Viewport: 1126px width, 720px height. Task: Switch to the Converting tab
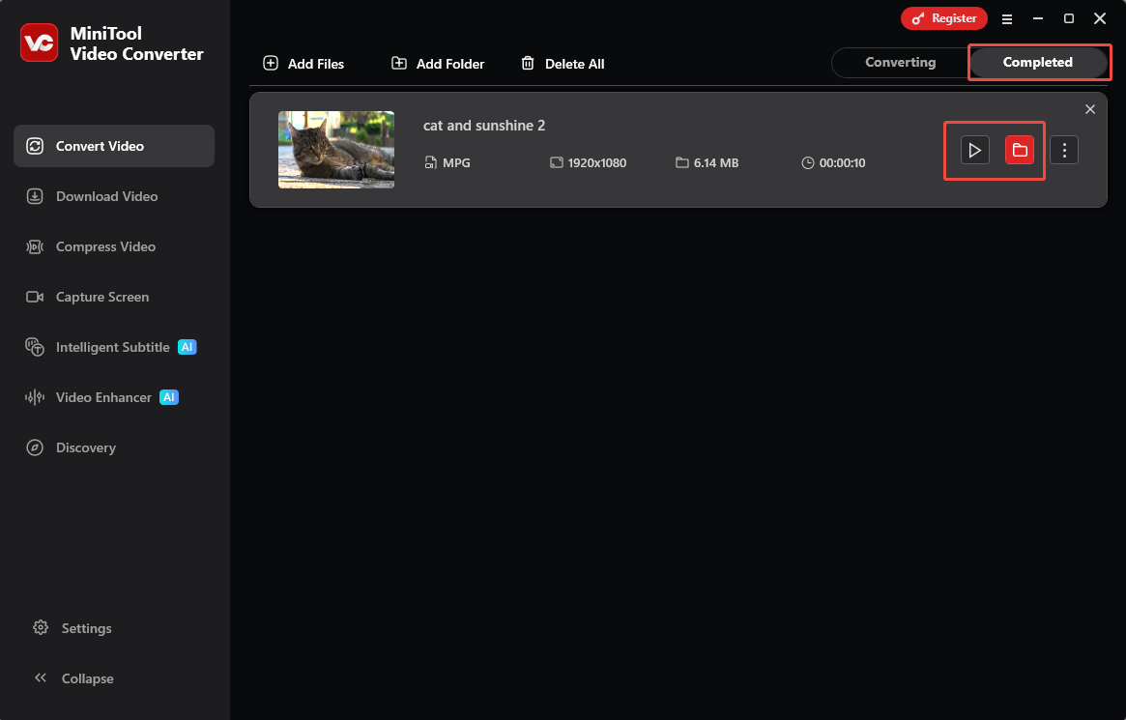coord(900,63)
